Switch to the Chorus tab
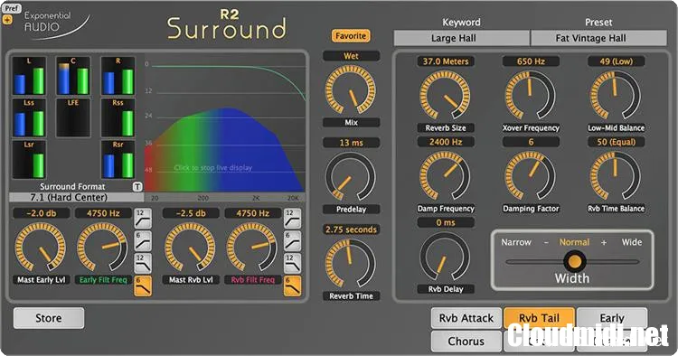 pyautogui.click(x=466, y=342)
